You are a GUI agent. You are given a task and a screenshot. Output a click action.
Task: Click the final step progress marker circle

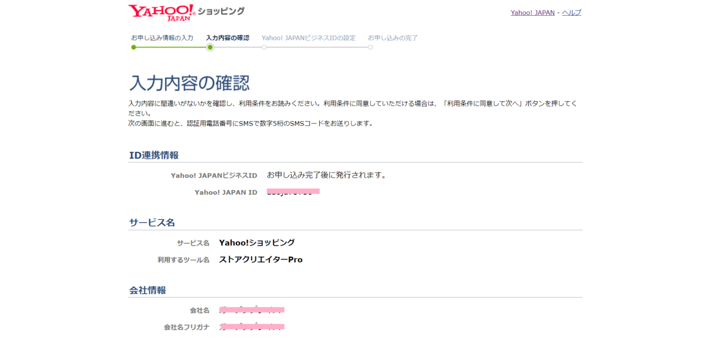(x=370, y=47)
